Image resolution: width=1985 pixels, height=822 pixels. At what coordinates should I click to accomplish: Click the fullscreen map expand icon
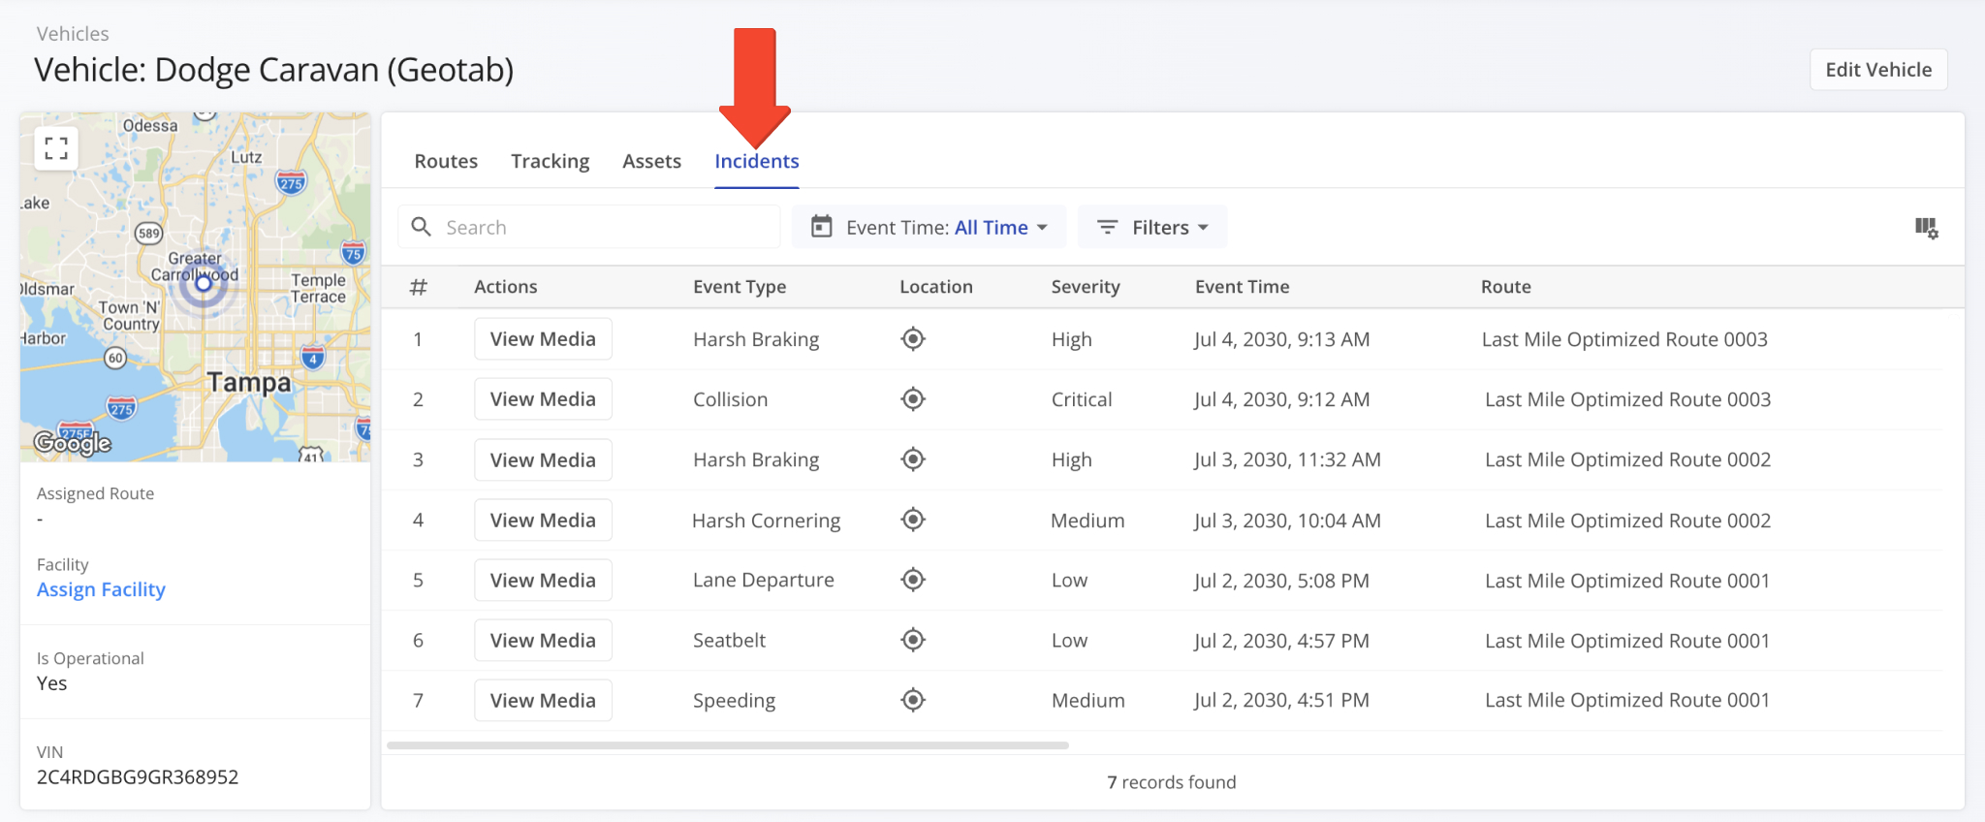56,148
